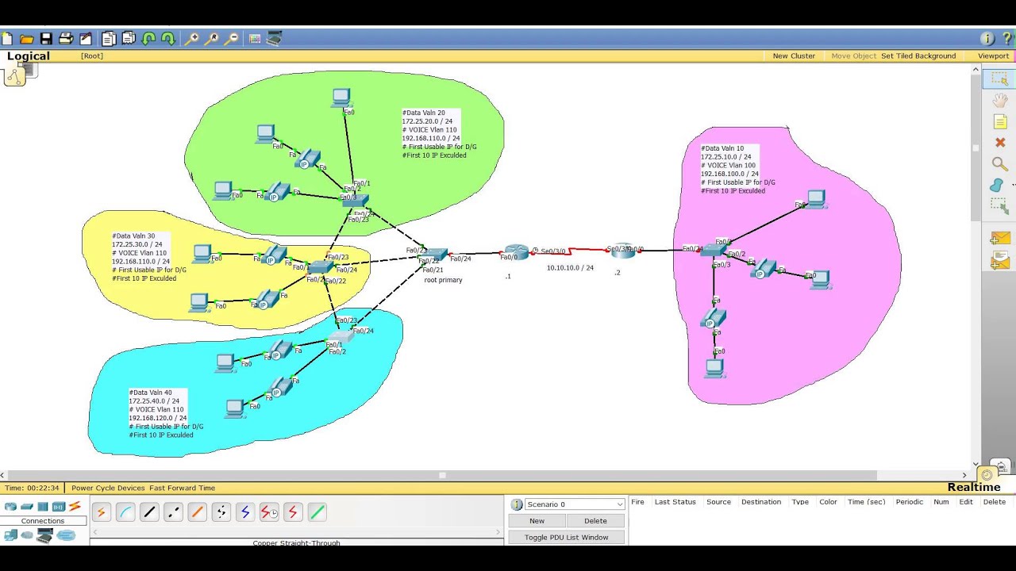Activate the Select tool in right toolbar

999,79
